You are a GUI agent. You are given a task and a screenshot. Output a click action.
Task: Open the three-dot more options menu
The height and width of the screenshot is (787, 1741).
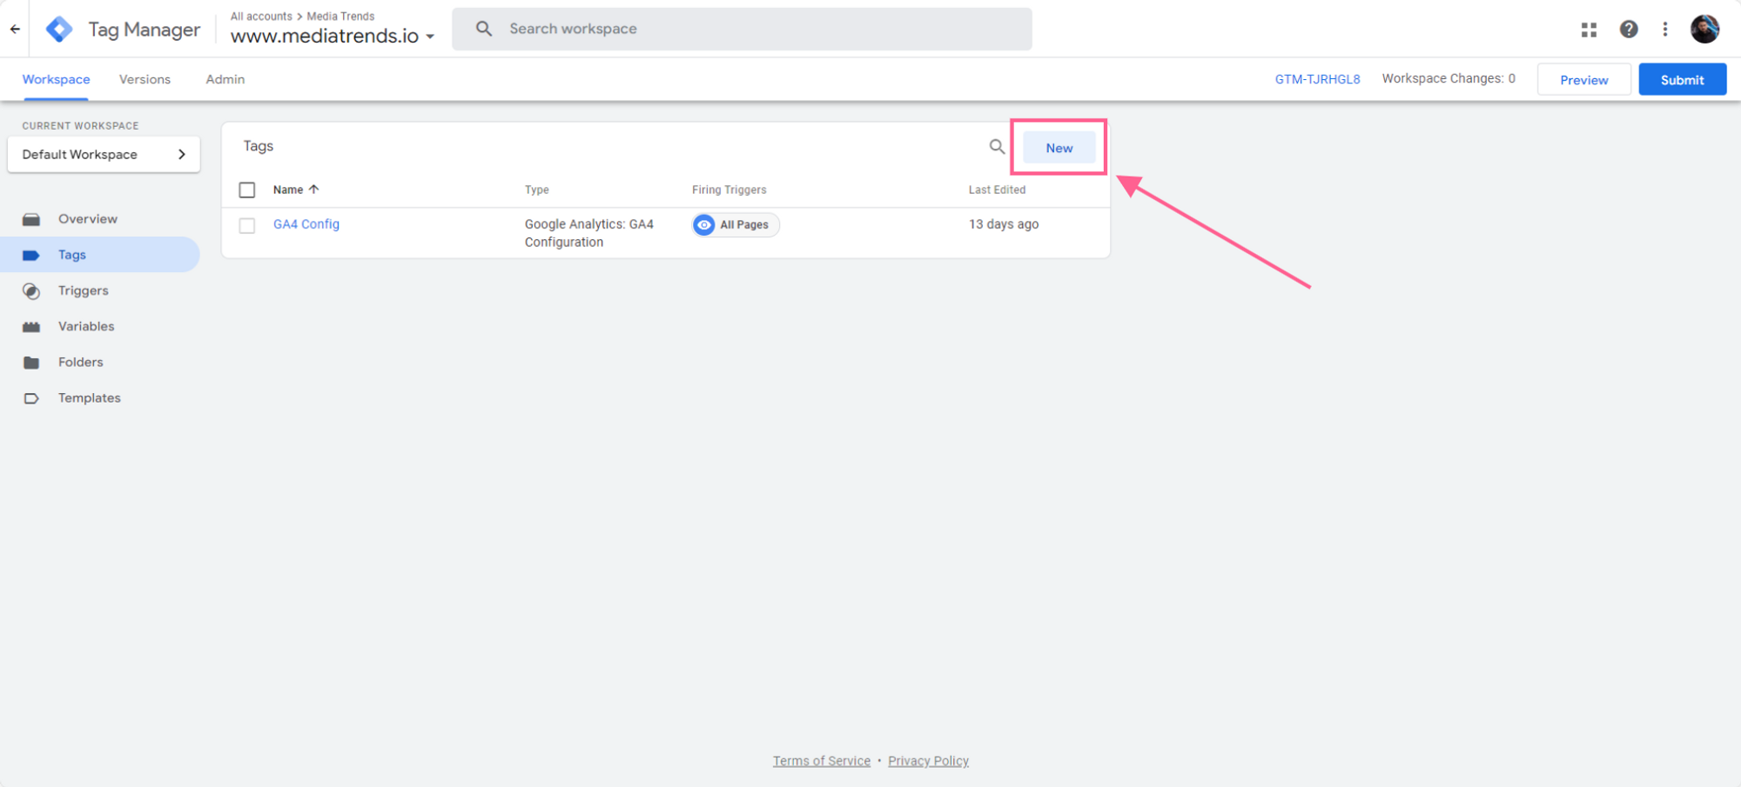[1665, 30]
